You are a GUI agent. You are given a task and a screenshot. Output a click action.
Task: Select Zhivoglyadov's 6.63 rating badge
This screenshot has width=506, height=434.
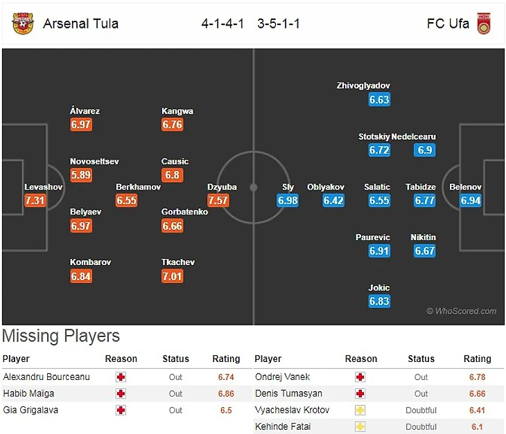[x=379, y=100]
